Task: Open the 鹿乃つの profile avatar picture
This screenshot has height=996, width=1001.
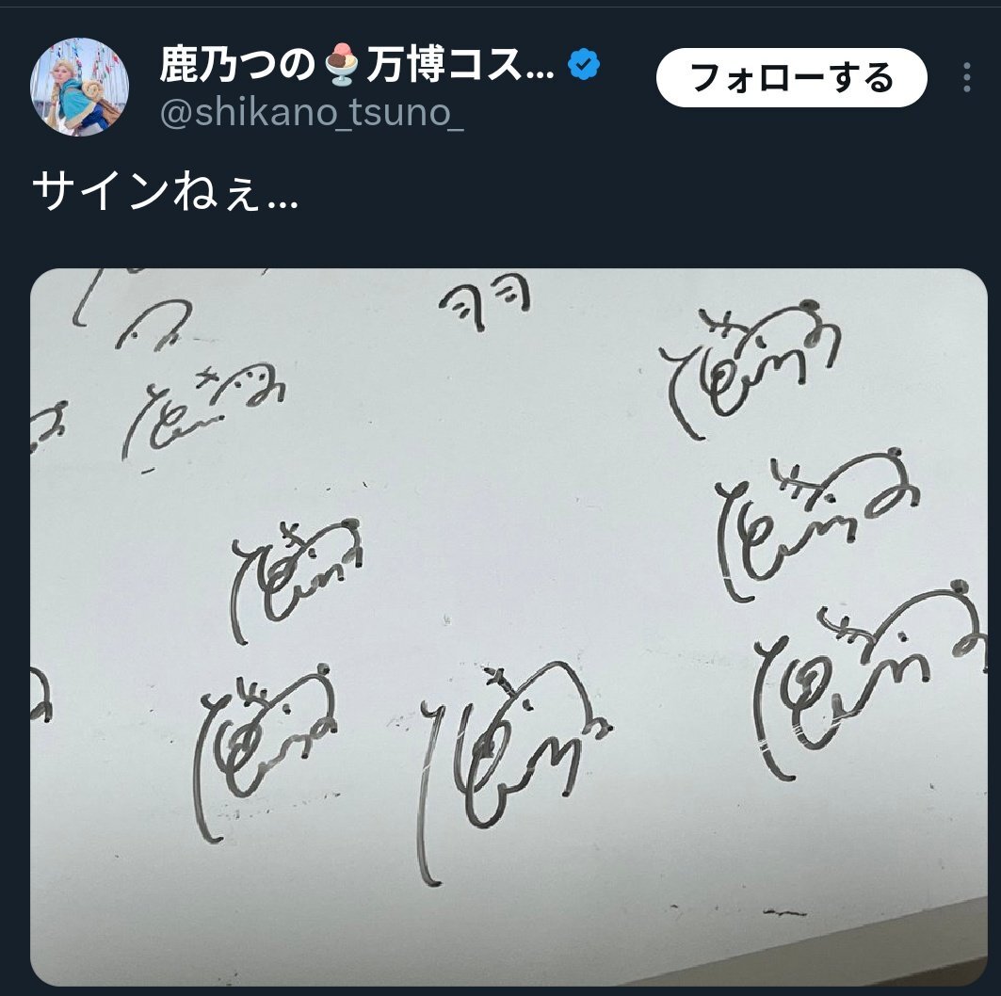Action: [80, 87]
